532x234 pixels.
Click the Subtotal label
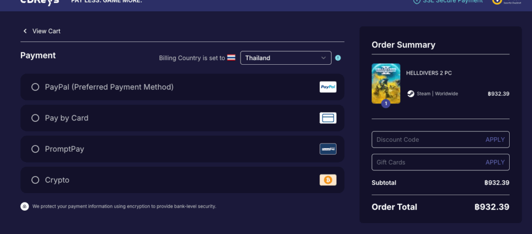[x=384, y=183]
